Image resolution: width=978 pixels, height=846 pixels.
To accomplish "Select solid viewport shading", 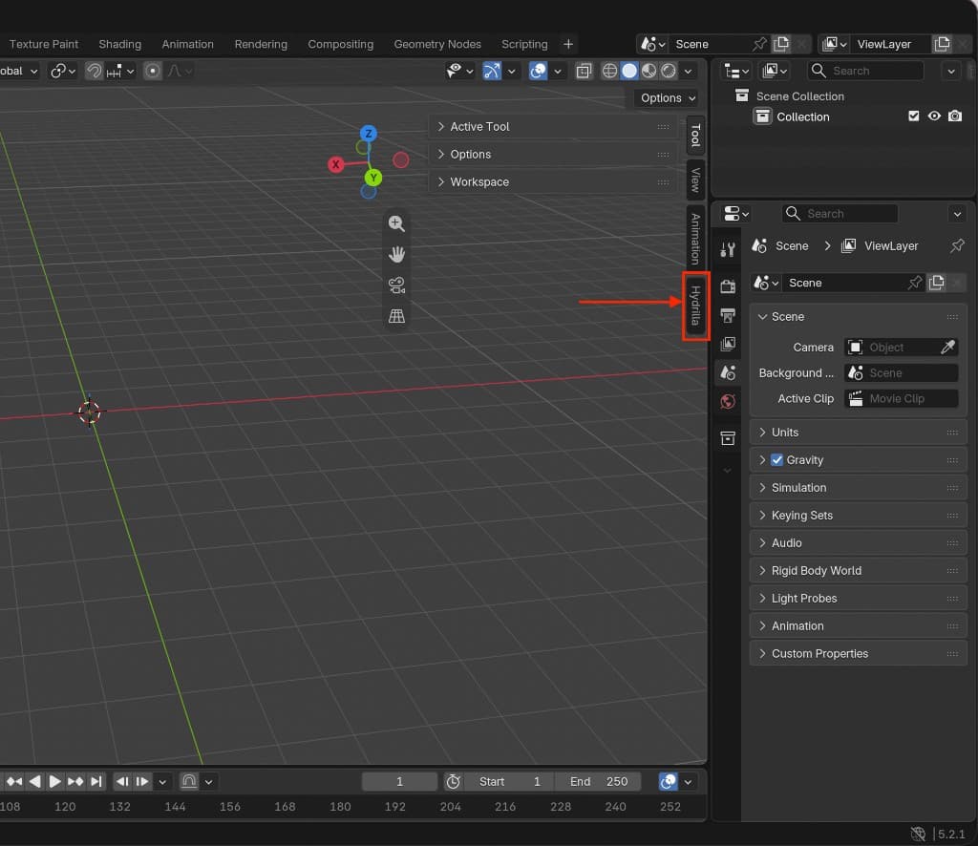I will click(629, 71).
